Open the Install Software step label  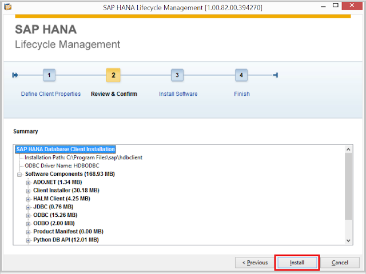pyautogui.click(x=178, y=94)
